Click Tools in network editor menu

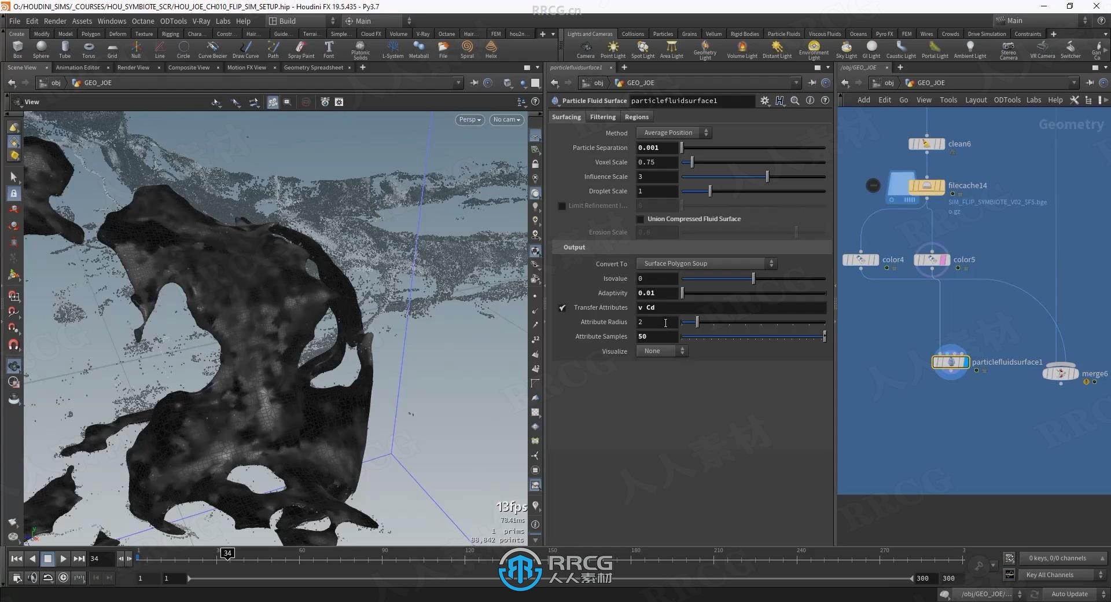click(948, 100)
